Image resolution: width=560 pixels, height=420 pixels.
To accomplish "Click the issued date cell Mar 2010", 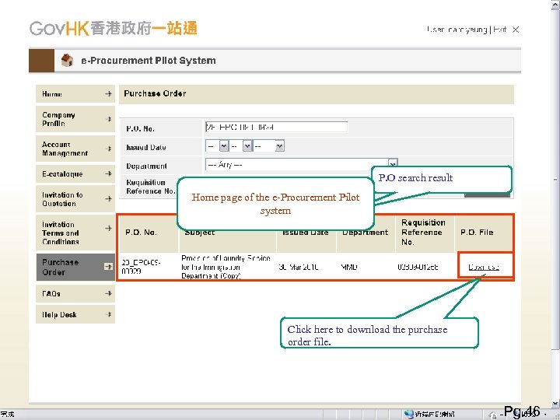I will tap(299, 267).
